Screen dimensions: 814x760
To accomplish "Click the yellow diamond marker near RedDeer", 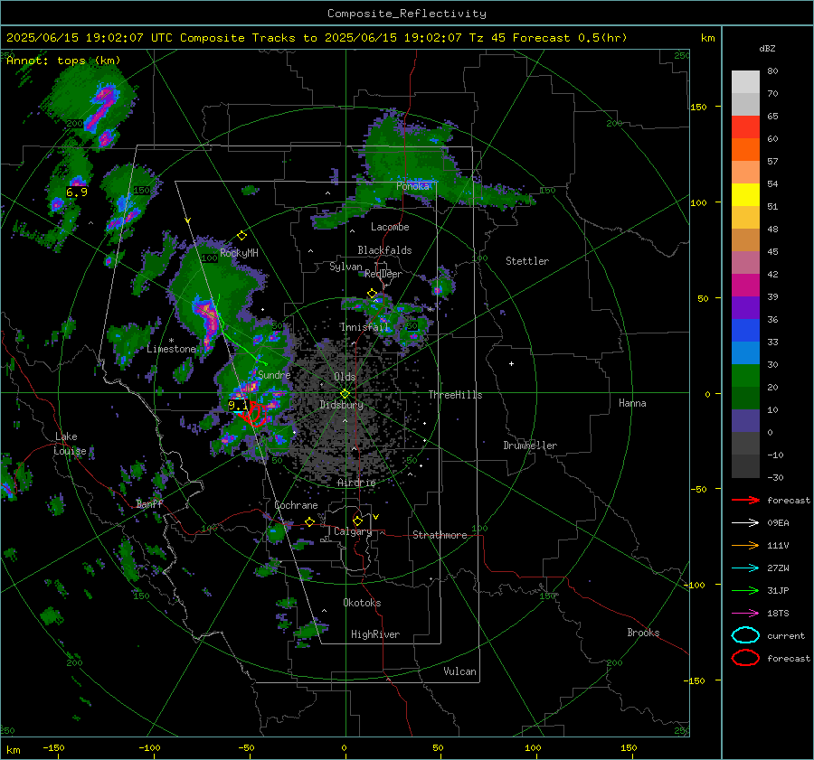I will click(372, 294).
